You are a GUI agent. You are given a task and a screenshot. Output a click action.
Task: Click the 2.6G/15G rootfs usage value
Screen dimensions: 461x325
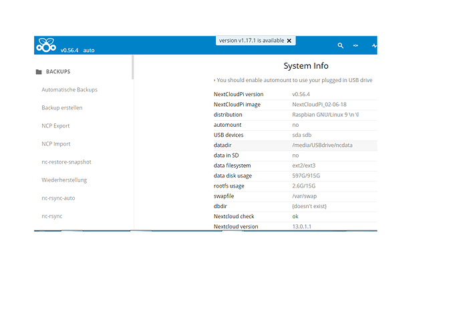304,186
